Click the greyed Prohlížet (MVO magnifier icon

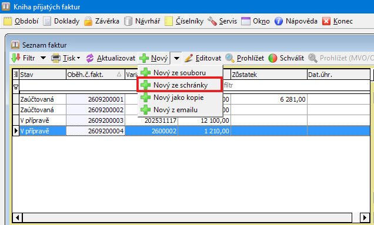(x=312, y=58)
